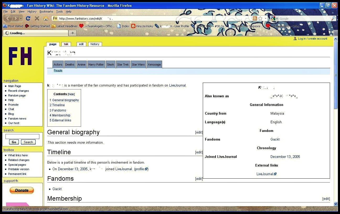Open Recent changes in navigation
This screenshot has width=340, height=214.
pos(19,91)
